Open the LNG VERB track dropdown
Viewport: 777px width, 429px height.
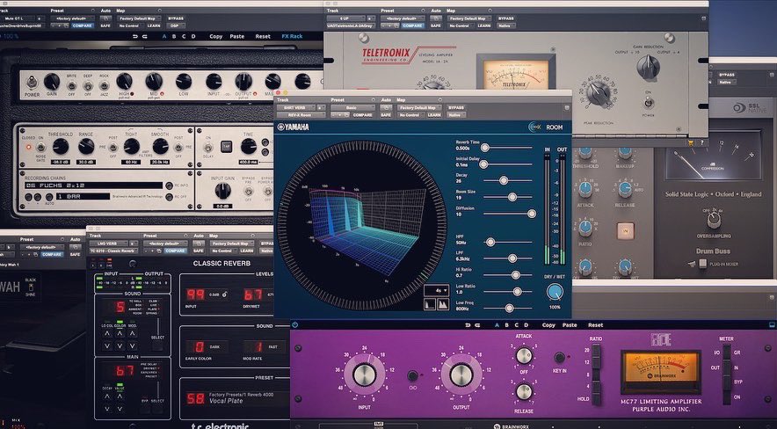point(108,244)
